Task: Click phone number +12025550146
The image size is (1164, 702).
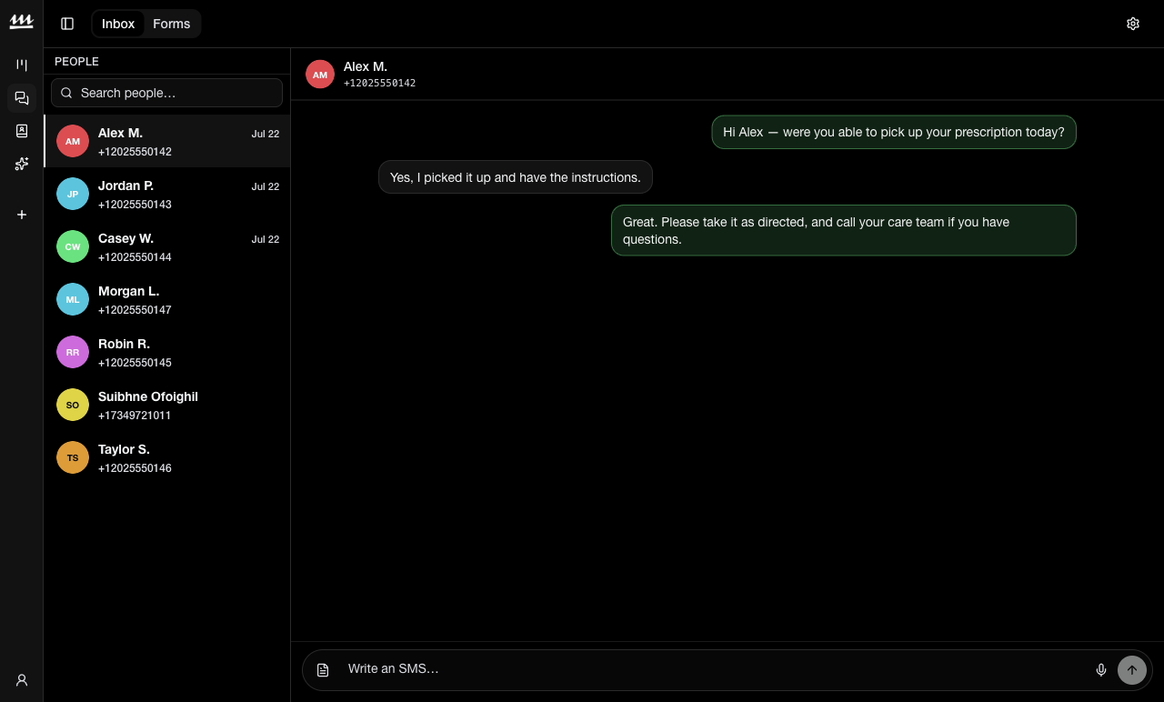Action: [135, 468]
